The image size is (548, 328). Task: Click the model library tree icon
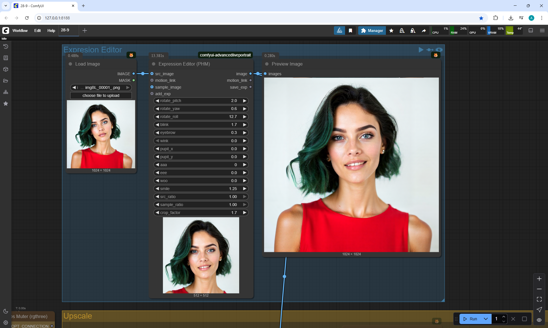point(5,92)
